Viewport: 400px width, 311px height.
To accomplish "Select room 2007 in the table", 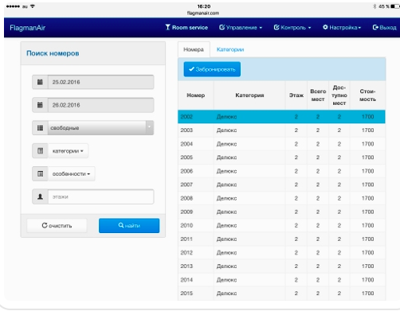I will [281, 185].
